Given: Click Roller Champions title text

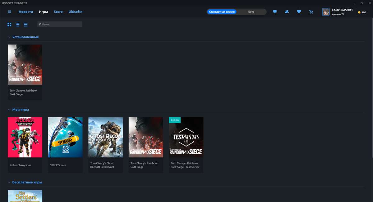Looking at the screenshot, I should pyautogui.click(x=21, y=165).
